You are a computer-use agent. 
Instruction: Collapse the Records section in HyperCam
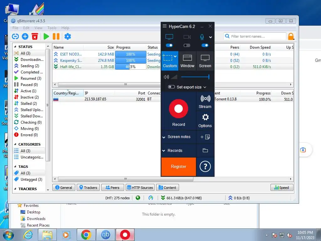point(164,151)
